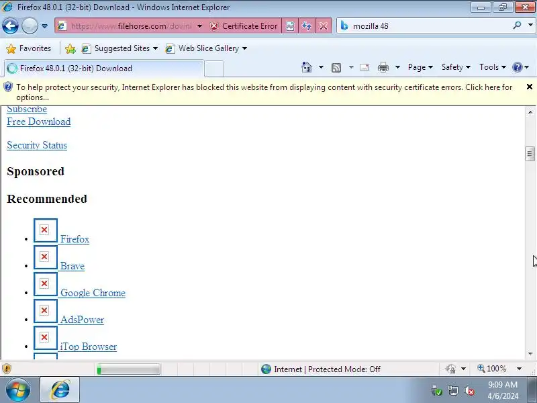Click the Add to Favorites bar icon
The image size is (537, 403).
click(70, 48)
